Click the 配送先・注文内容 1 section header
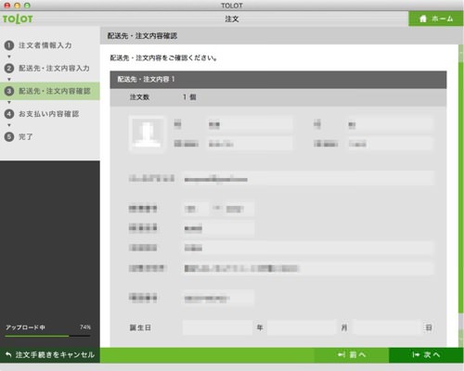This screenshot has width=464, height=371. coord(278,80)
